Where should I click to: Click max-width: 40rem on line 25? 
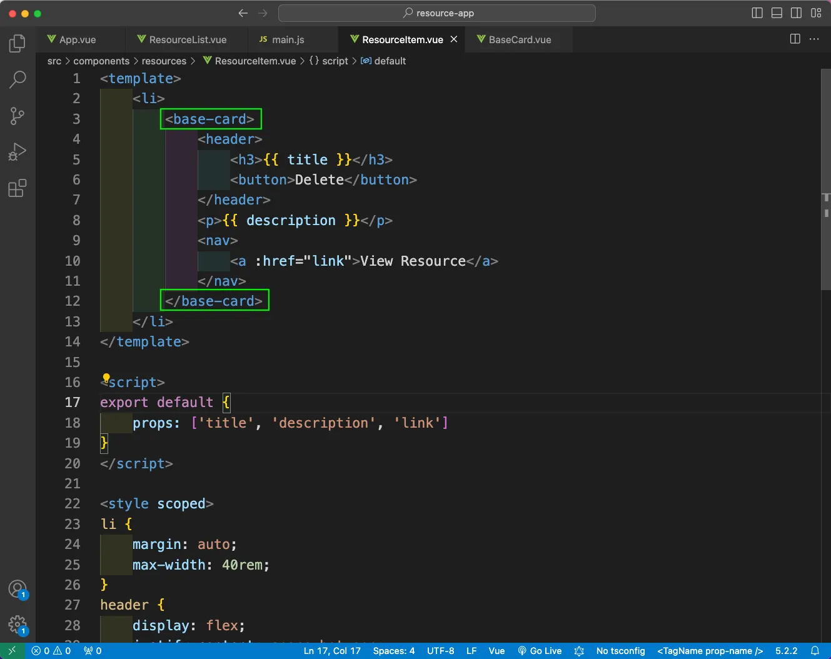click(x=201, y=565)
